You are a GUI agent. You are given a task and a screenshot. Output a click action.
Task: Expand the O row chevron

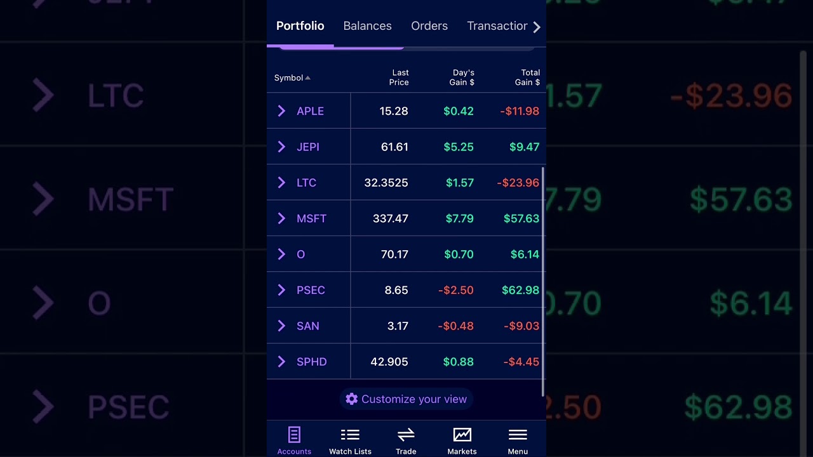coord(281,255)
